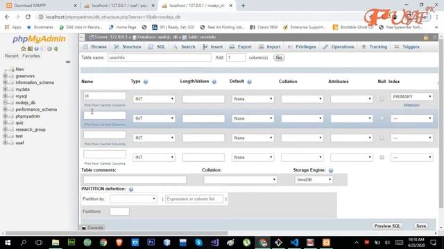The height and width of the screenshot is (249, 444).
Task: Switch to the Insert tab
Action: [213, 47]
